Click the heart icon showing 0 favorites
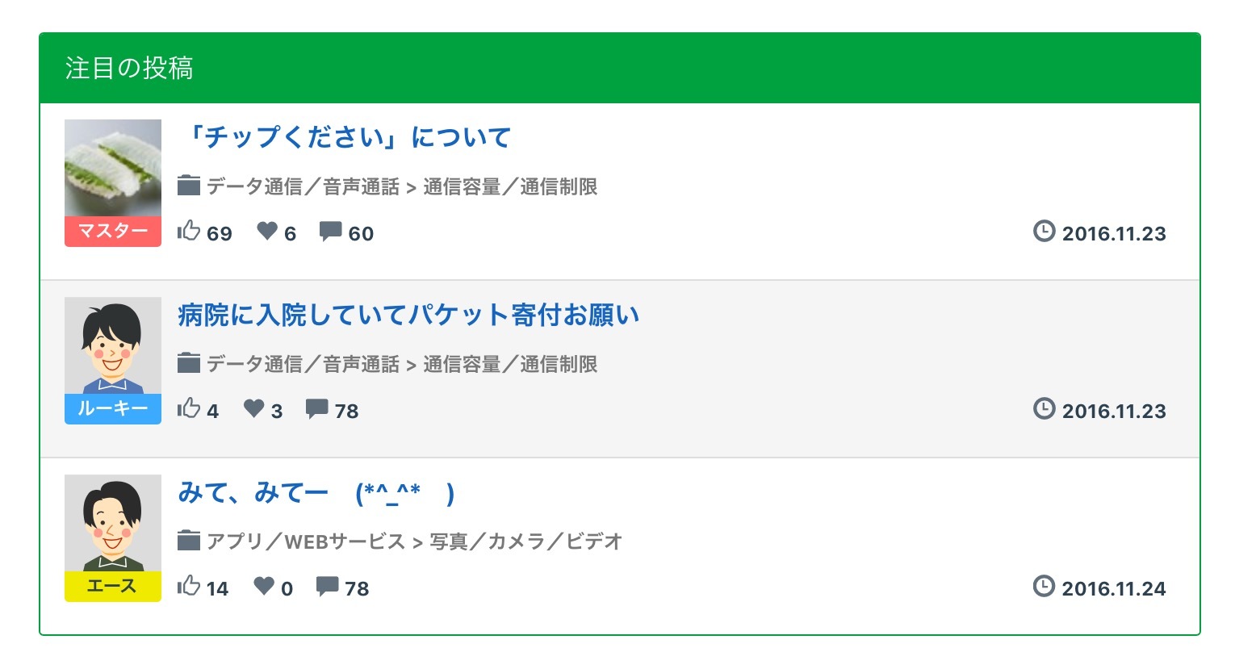The width and height of the screenshot is (1235, 648). pyautogui.click(x=264, y=587)
